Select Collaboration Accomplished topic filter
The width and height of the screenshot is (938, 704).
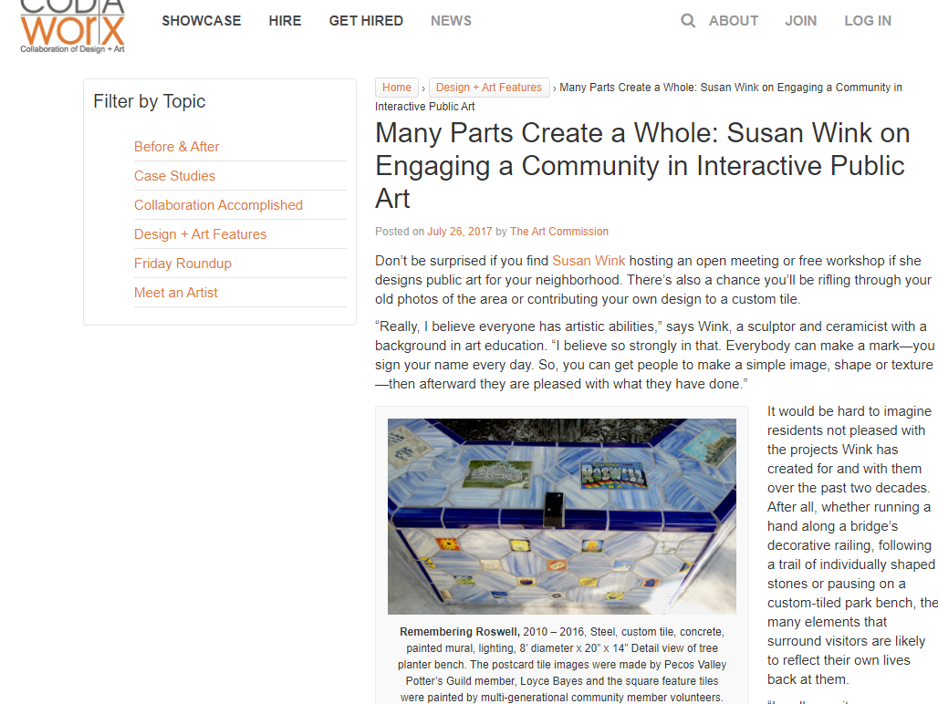[x=218, y=205]
